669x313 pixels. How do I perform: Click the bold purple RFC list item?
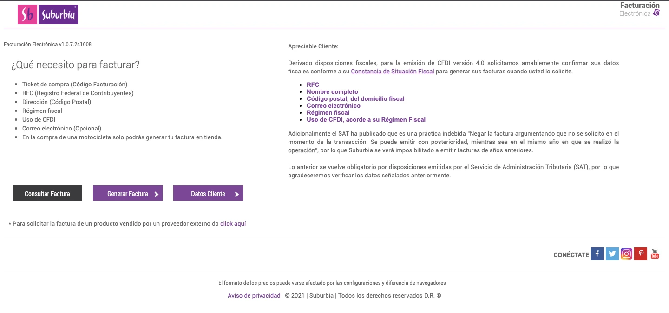313,85
